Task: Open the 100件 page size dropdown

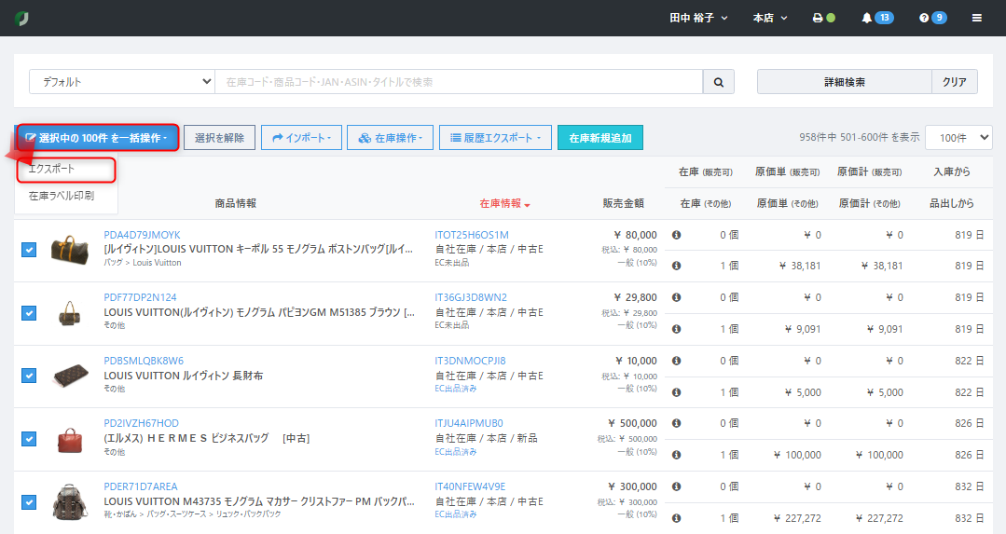Action: (958, 138)
